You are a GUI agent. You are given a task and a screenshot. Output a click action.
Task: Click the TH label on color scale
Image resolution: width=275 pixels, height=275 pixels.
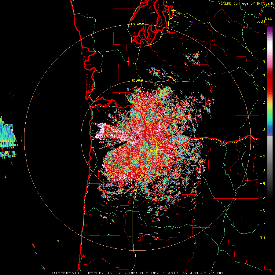(x=262, y=238)
